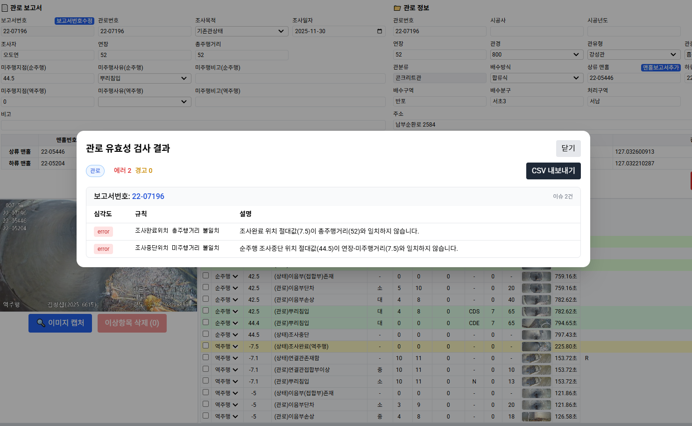Click 이미지 캡처 magnifier button
The image size is (692, 426).
click(60, 323)
